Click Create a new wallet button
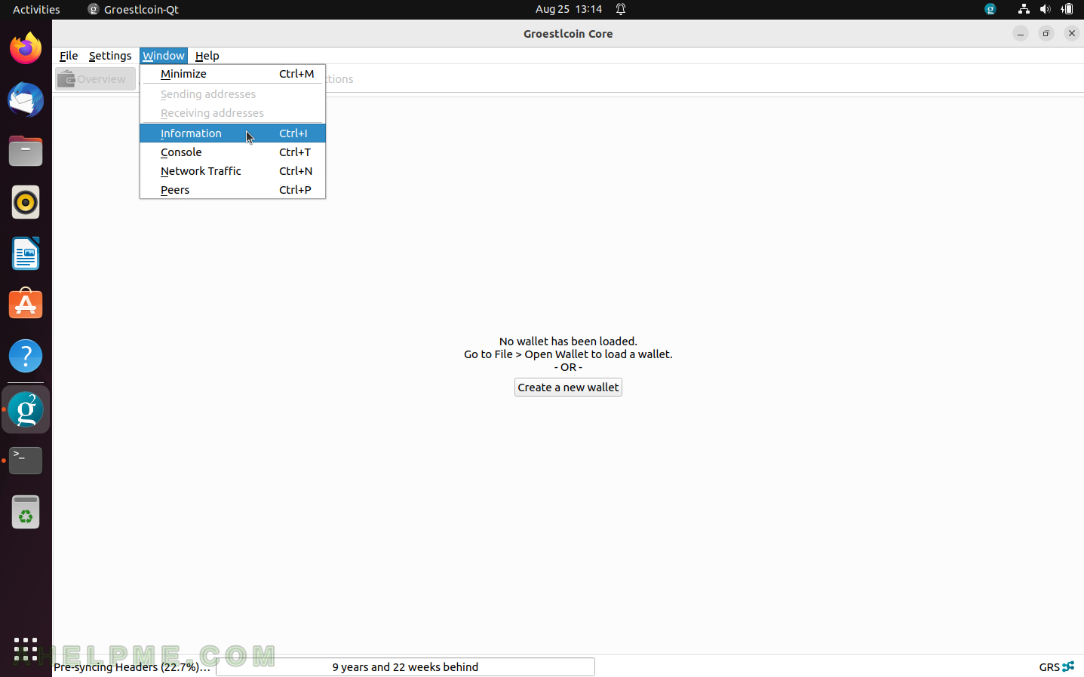Image resolution: width=1084 pixels, height=677 pixels. [568, 388]
